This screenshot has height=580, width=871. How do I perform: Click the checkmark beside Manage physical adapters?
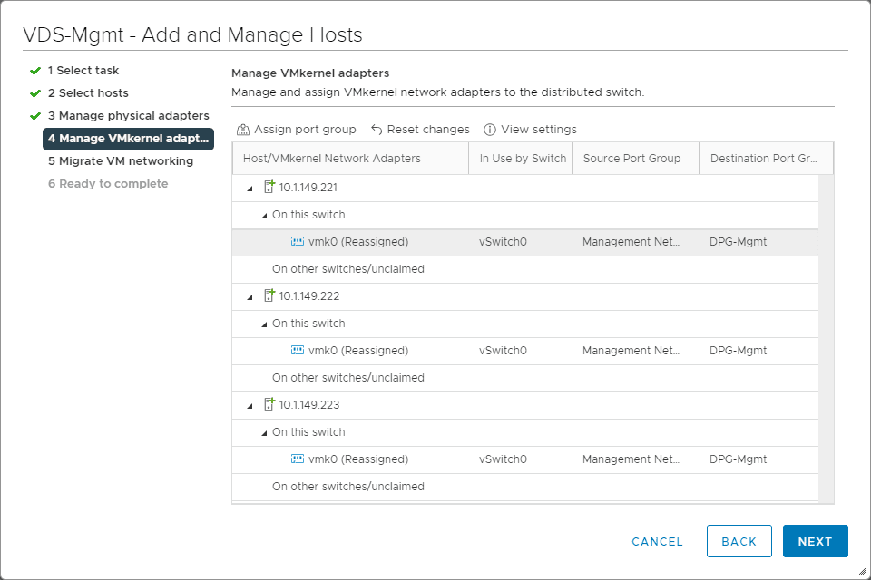click(x=34, y=115)
